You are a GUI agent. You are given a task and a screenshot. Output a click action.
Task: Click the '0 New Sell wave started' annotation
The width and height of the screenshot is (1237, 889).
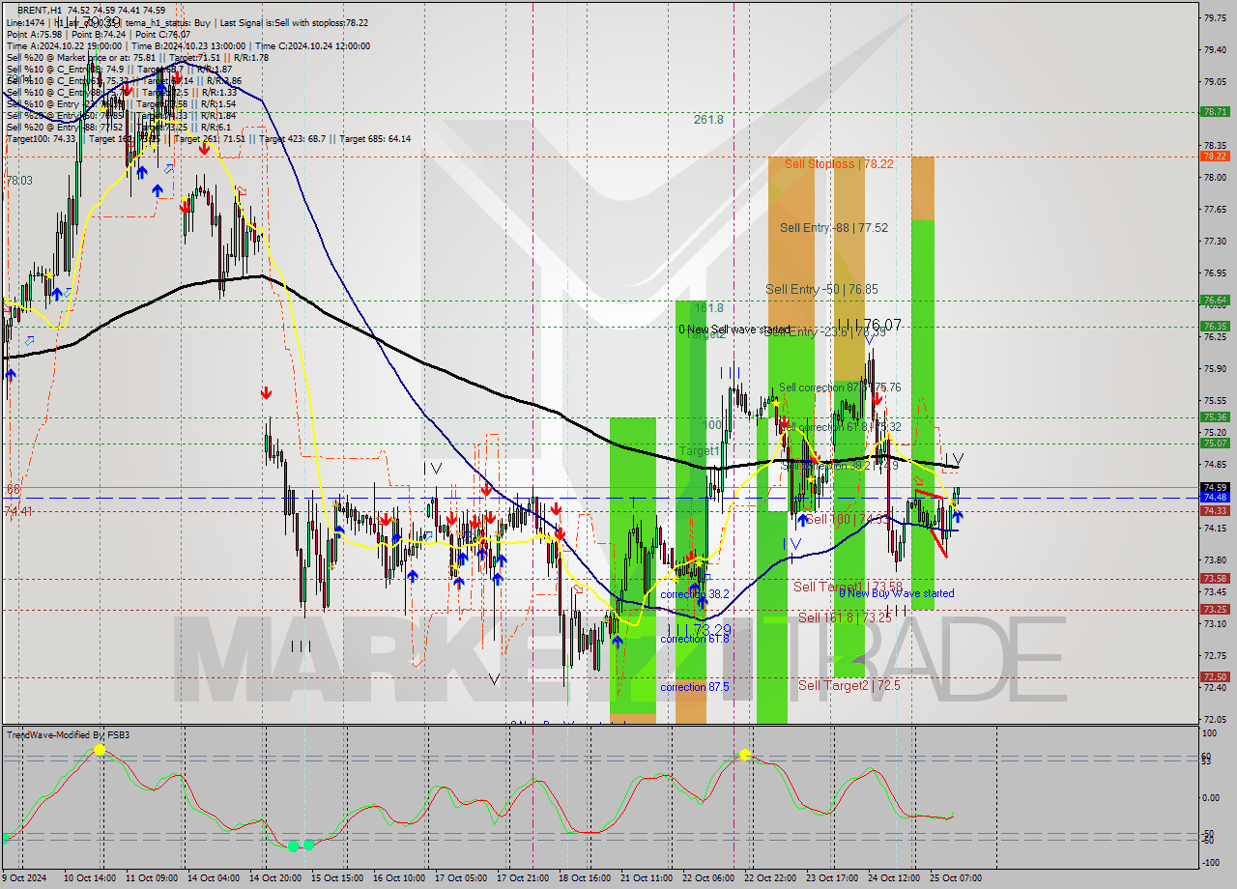[x=734, y=330]
